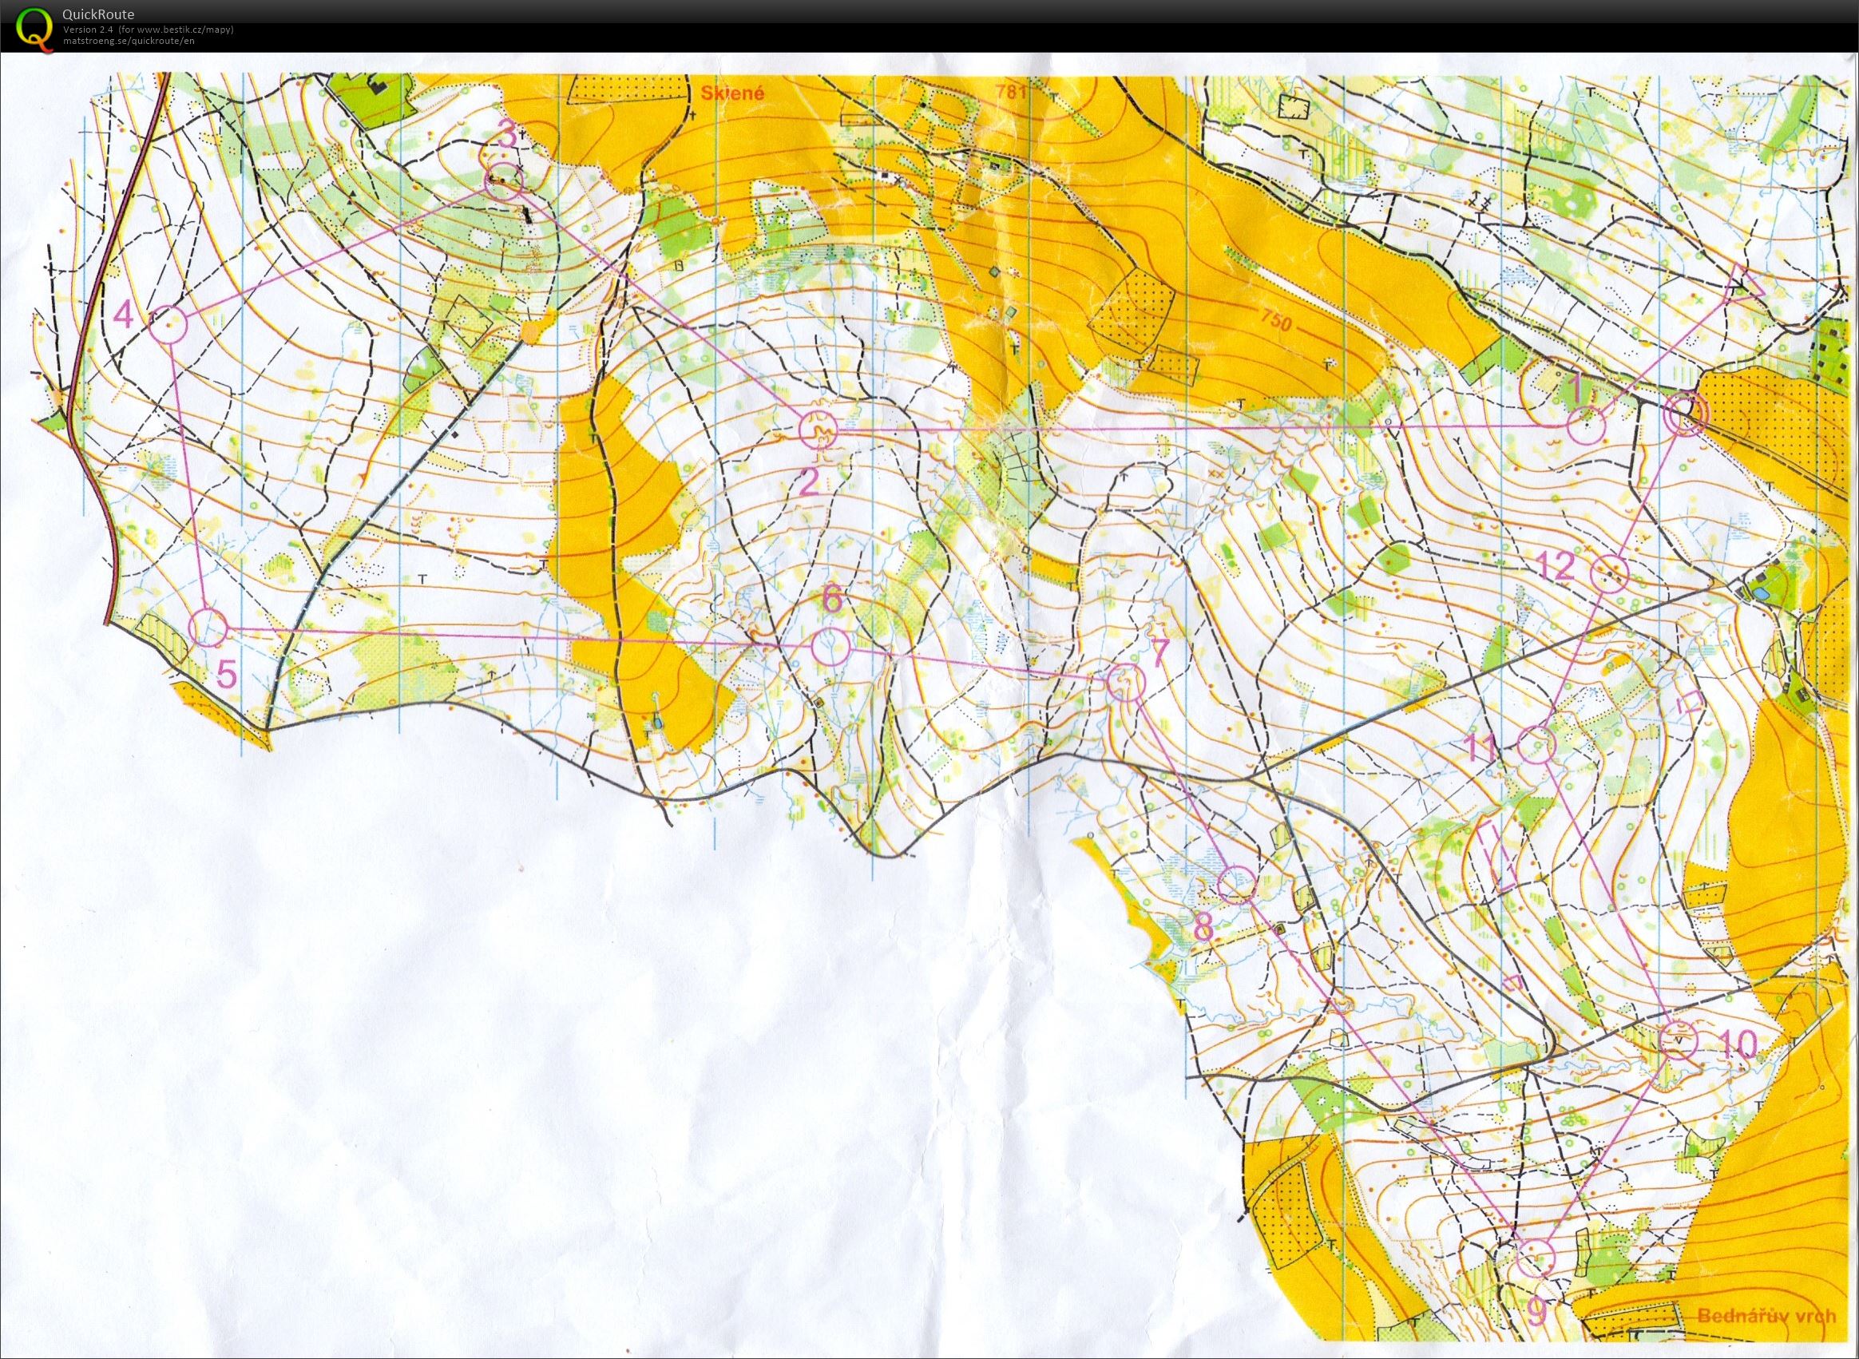Select control circle number 12
1859x1359 pixels.
click(x=1609, y=573)
